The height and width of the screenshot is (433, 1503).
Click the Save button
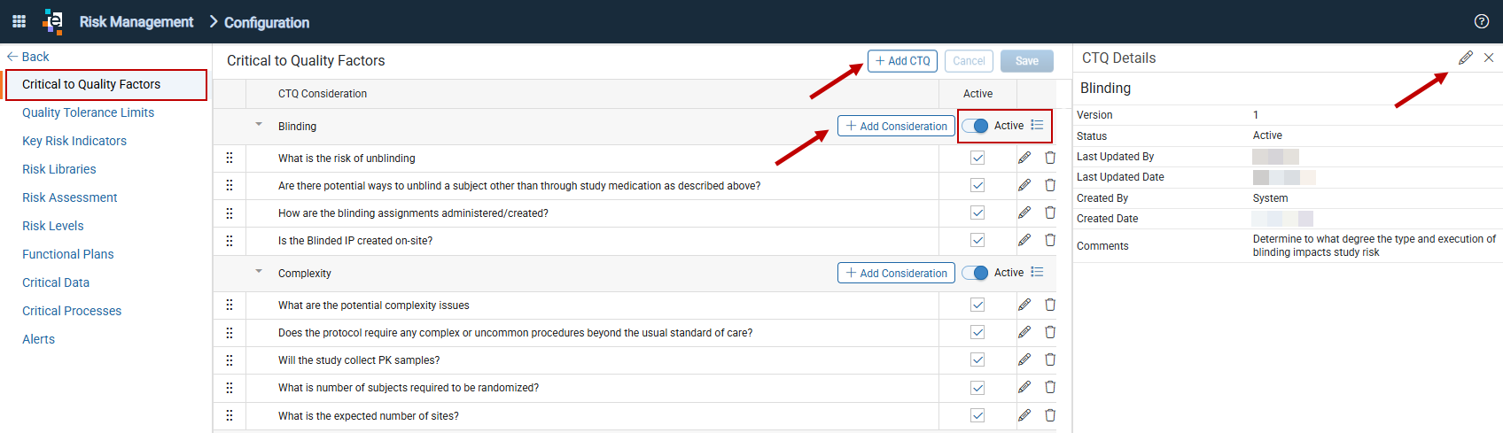pos(1027,60)
